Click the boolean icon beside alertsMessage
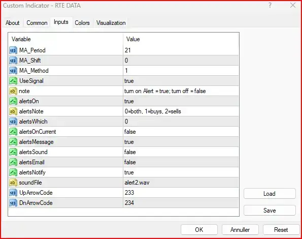The width and height of the screenshot is (302, 239). (13, 142)
